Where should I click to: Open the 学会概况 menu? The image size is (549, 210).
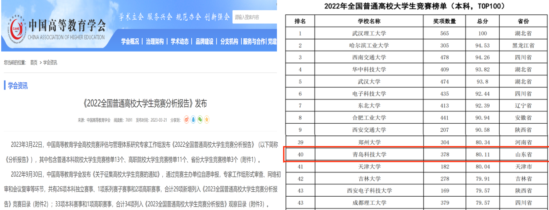(130, 42)
